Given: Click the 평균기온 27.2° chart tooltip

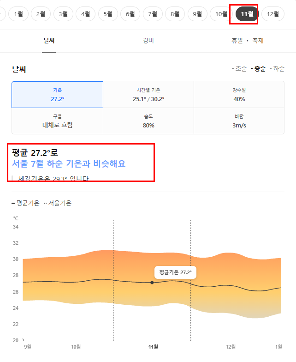Looking at the screenshot, I should pyautogui.click(x=175, y=272).
